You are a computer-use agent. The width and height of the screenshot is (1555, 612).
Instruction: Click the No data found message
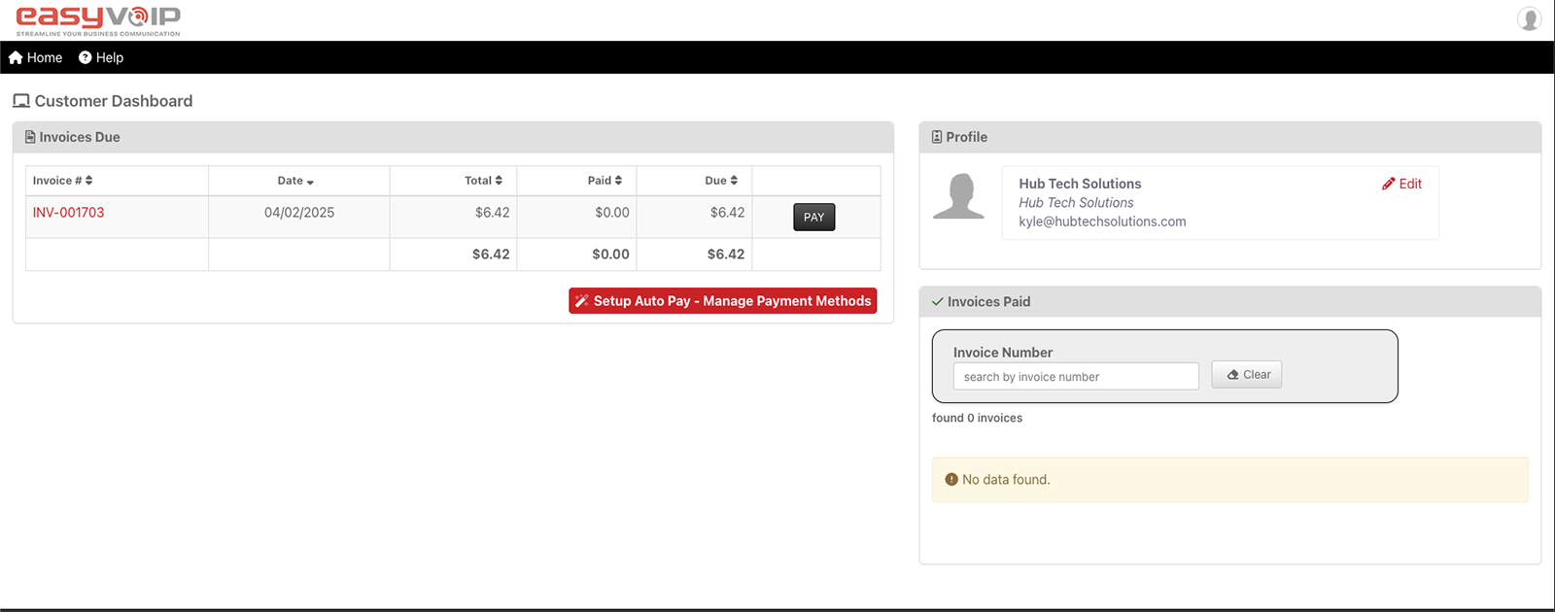(1230, 480)
